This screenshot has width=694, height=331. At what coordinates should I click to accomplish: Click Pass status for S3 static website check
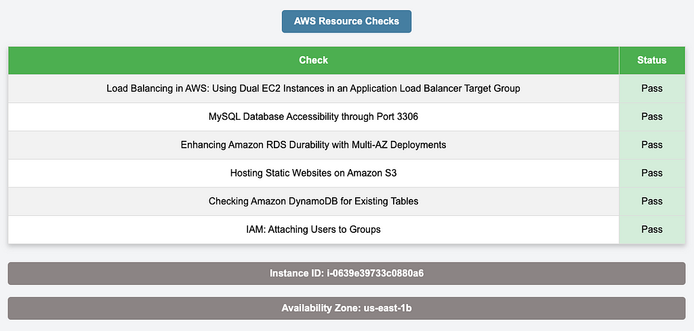click(x=652, y=173)
